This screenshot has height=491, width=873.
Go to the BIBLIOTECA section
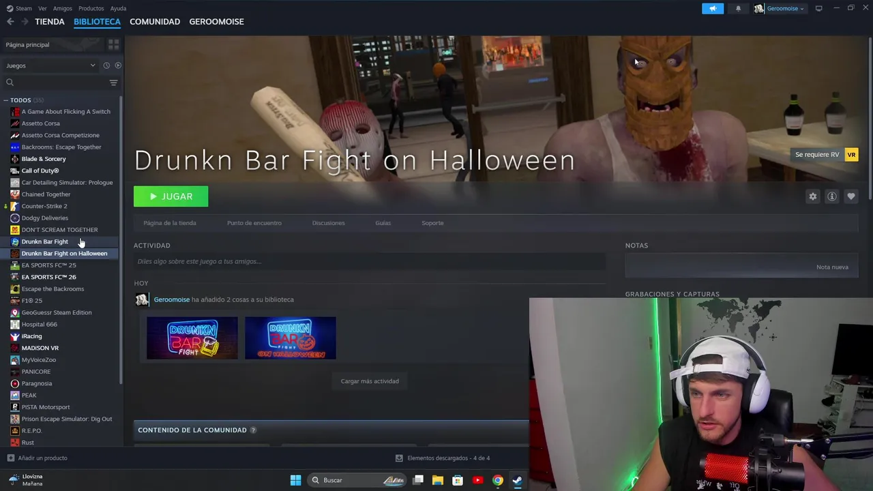[97, 22]
